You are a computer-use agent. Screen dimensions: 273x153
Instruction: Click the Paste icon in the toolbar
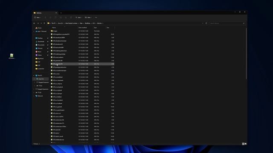tap(55, 17)
